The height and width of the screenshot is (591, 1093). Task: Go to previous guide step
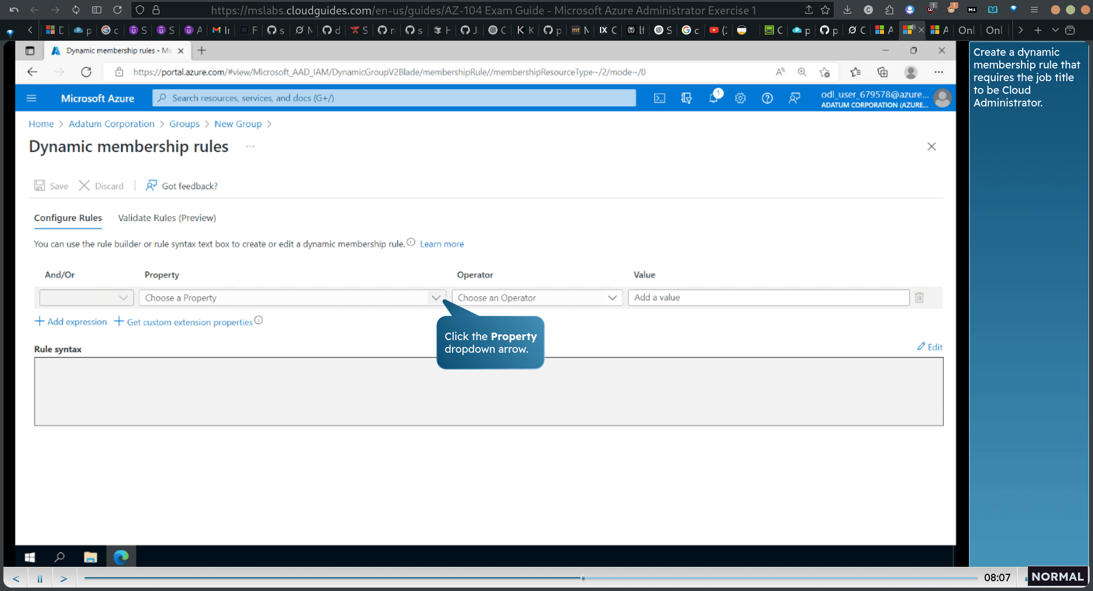coord(16,578)
